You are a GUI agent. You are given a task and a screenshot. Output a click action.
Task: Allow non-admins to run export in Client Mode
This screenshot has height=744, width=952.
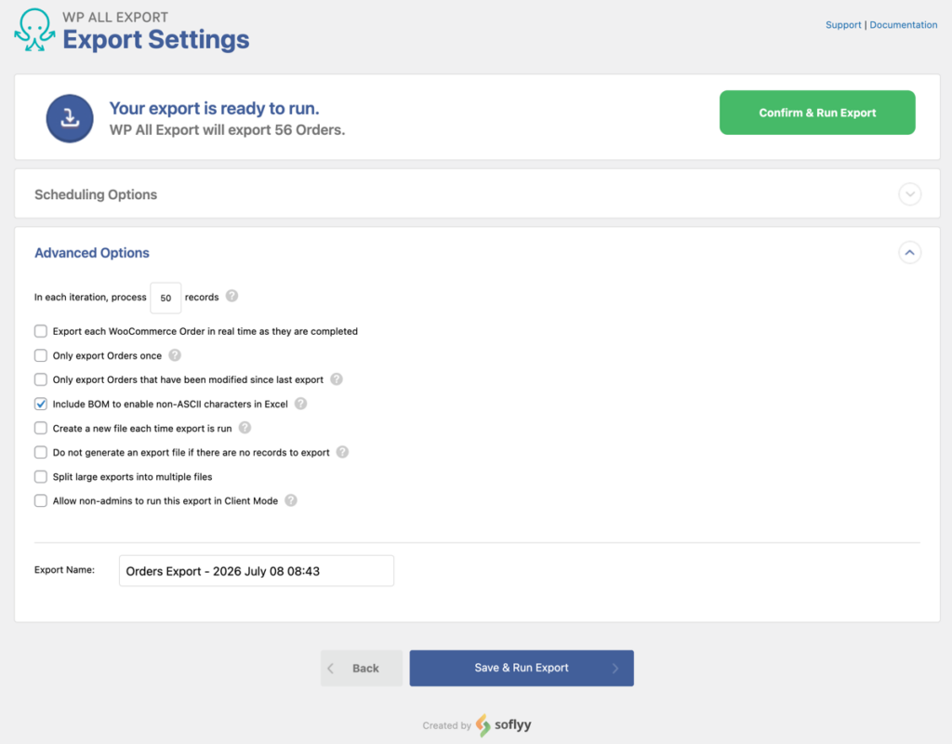(x=41, y=501)
